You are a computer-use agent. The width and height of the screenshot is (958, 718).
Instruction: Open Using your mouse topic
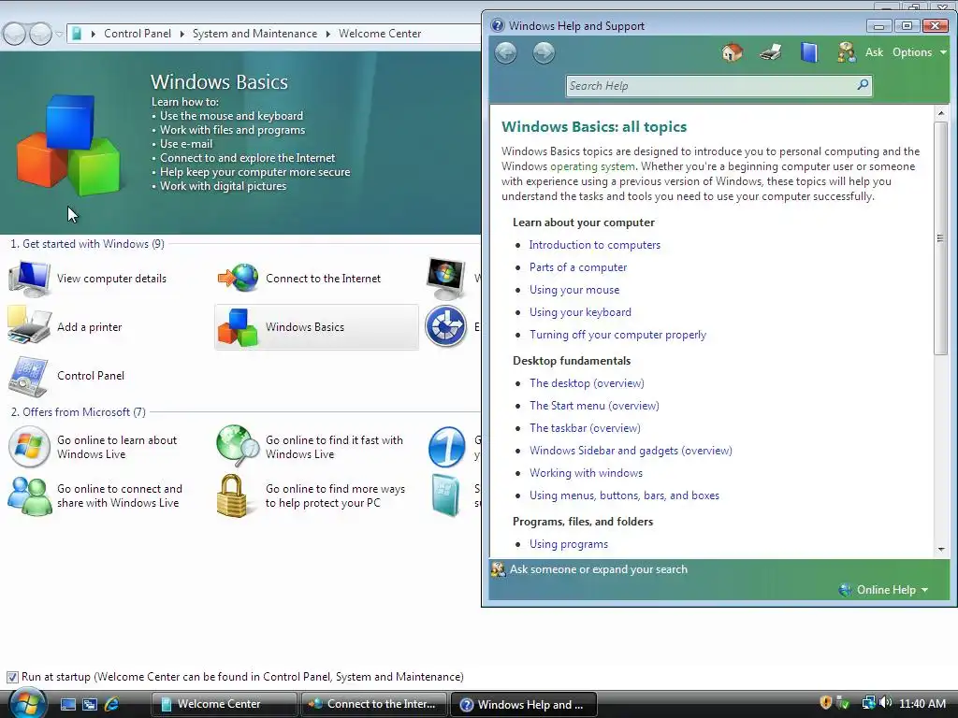(574, 290)
